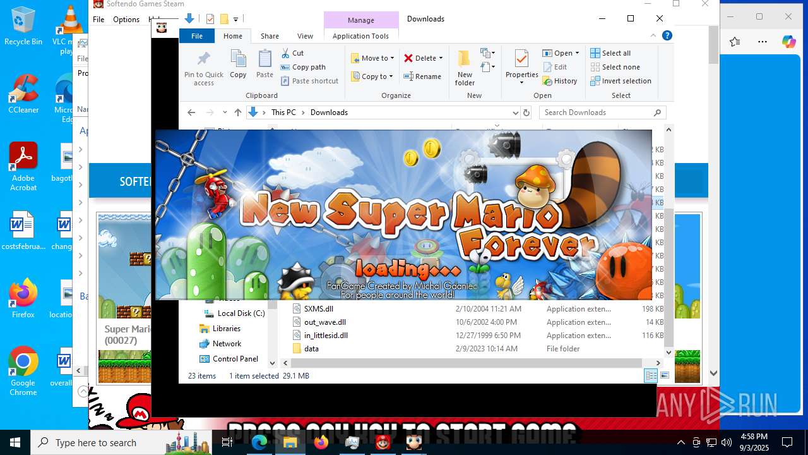Click Copy path in the ribbon
The image size is (808, 455).
coord(303,67)
